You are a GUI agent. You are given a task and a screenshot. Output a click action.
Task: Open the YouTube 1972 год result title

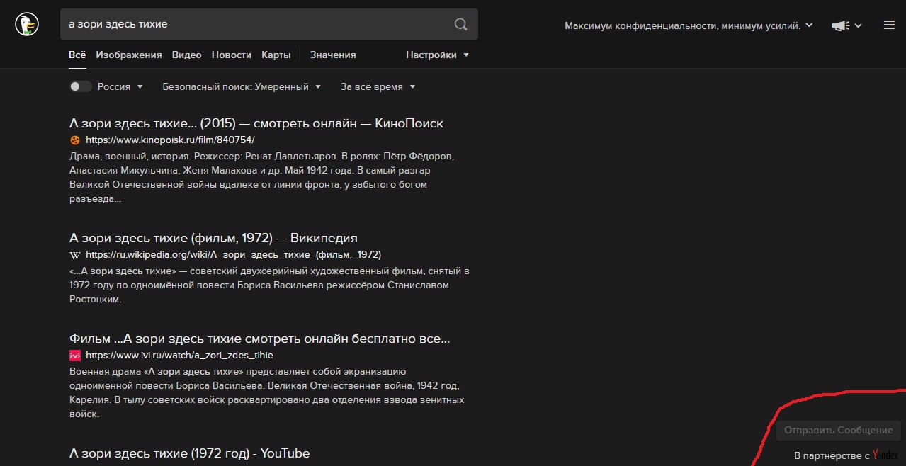pos(190,453)
